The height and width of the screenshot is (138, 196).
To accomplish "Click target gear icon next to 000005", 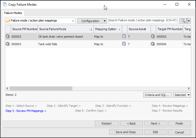I will 153,37.
